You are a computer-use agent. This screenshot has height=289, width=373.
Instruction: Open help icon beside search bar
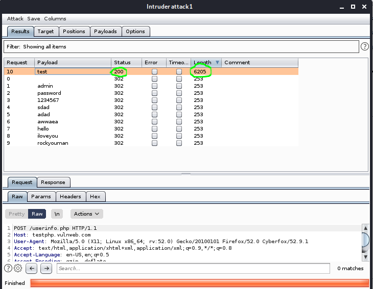click(8, 268)
